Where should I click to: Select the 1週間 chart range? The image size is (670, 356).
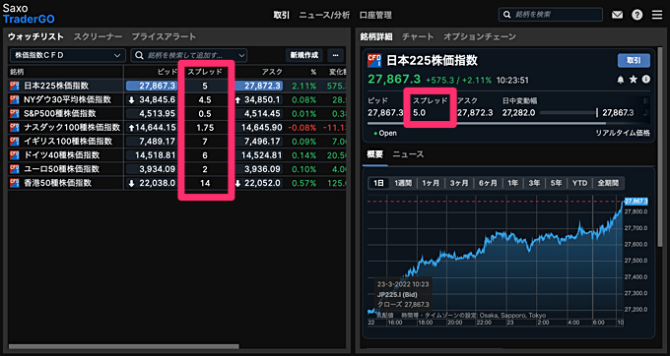(x=403, y=183)
